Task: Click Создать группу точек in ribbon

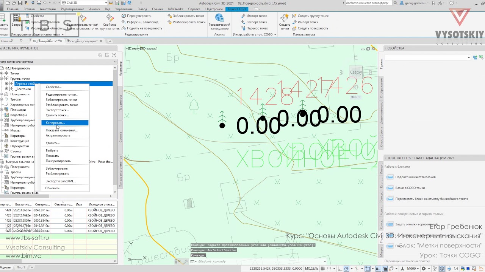Action: pos(310,16)
